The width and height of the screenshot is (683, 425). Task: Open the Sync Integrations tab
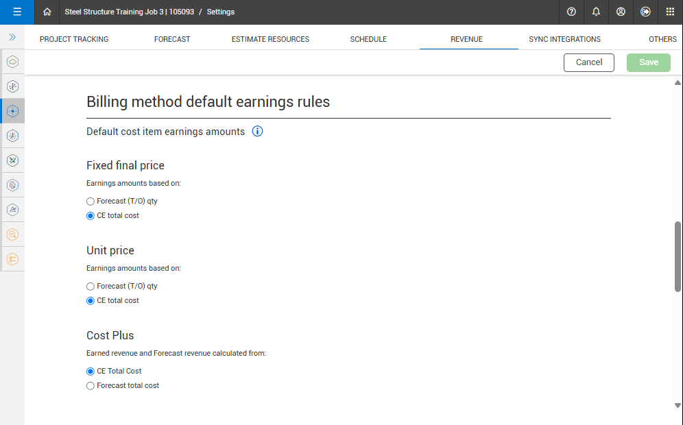[564, 39]
